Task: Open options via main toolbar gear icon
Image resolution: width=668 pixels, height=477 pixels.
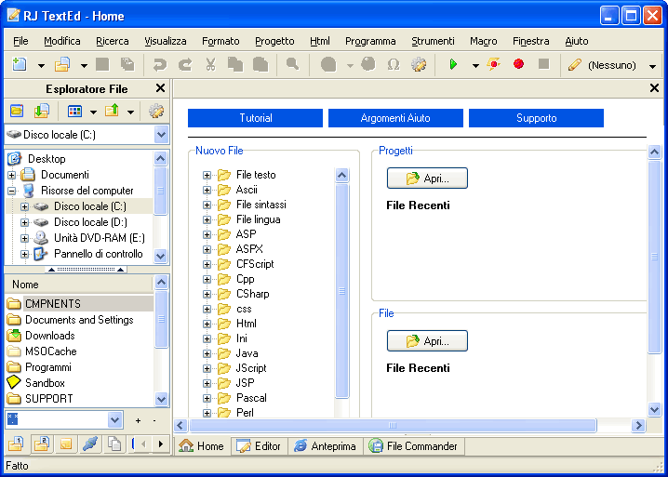Action: coord(419,65)
